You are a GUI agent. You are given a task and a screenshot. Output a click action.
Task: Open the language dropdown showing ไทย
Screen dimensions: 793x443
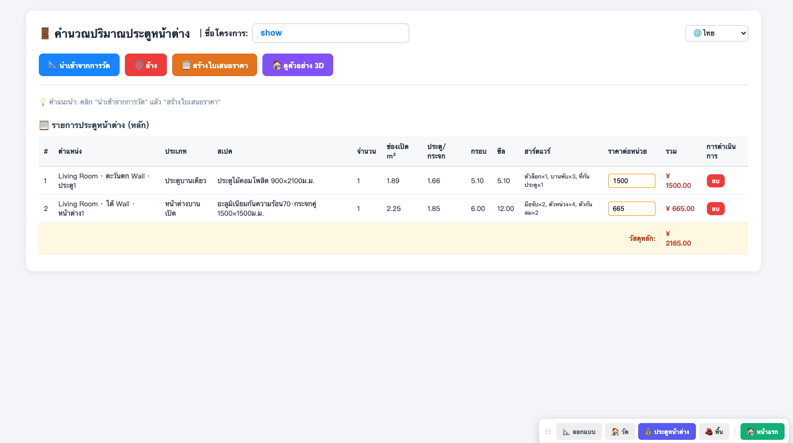716,33
